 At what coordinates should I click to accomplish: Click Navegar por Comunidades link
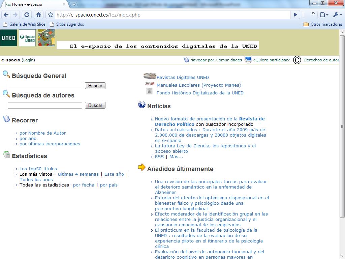(216, 60)
